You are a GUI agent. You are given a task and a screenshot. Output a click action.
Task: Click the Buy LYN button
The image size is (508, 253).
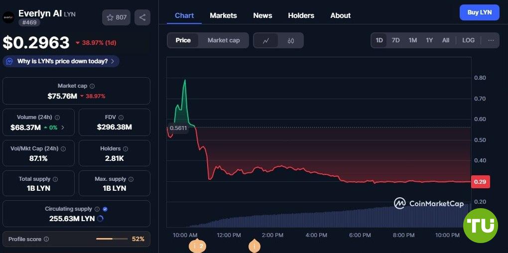[x=479, y=12]
